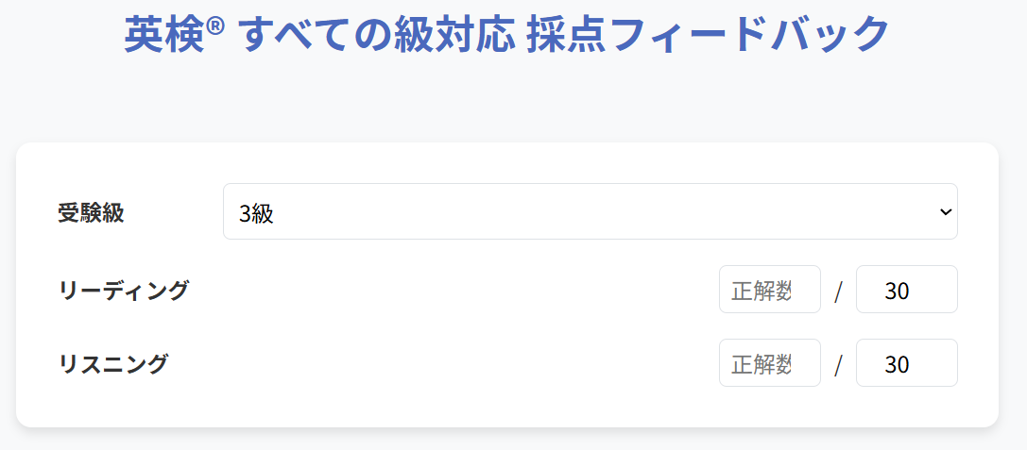Click the chevron arrow of grade selector
Viewport: 1027px width, 450px height.
click(946, 212)
